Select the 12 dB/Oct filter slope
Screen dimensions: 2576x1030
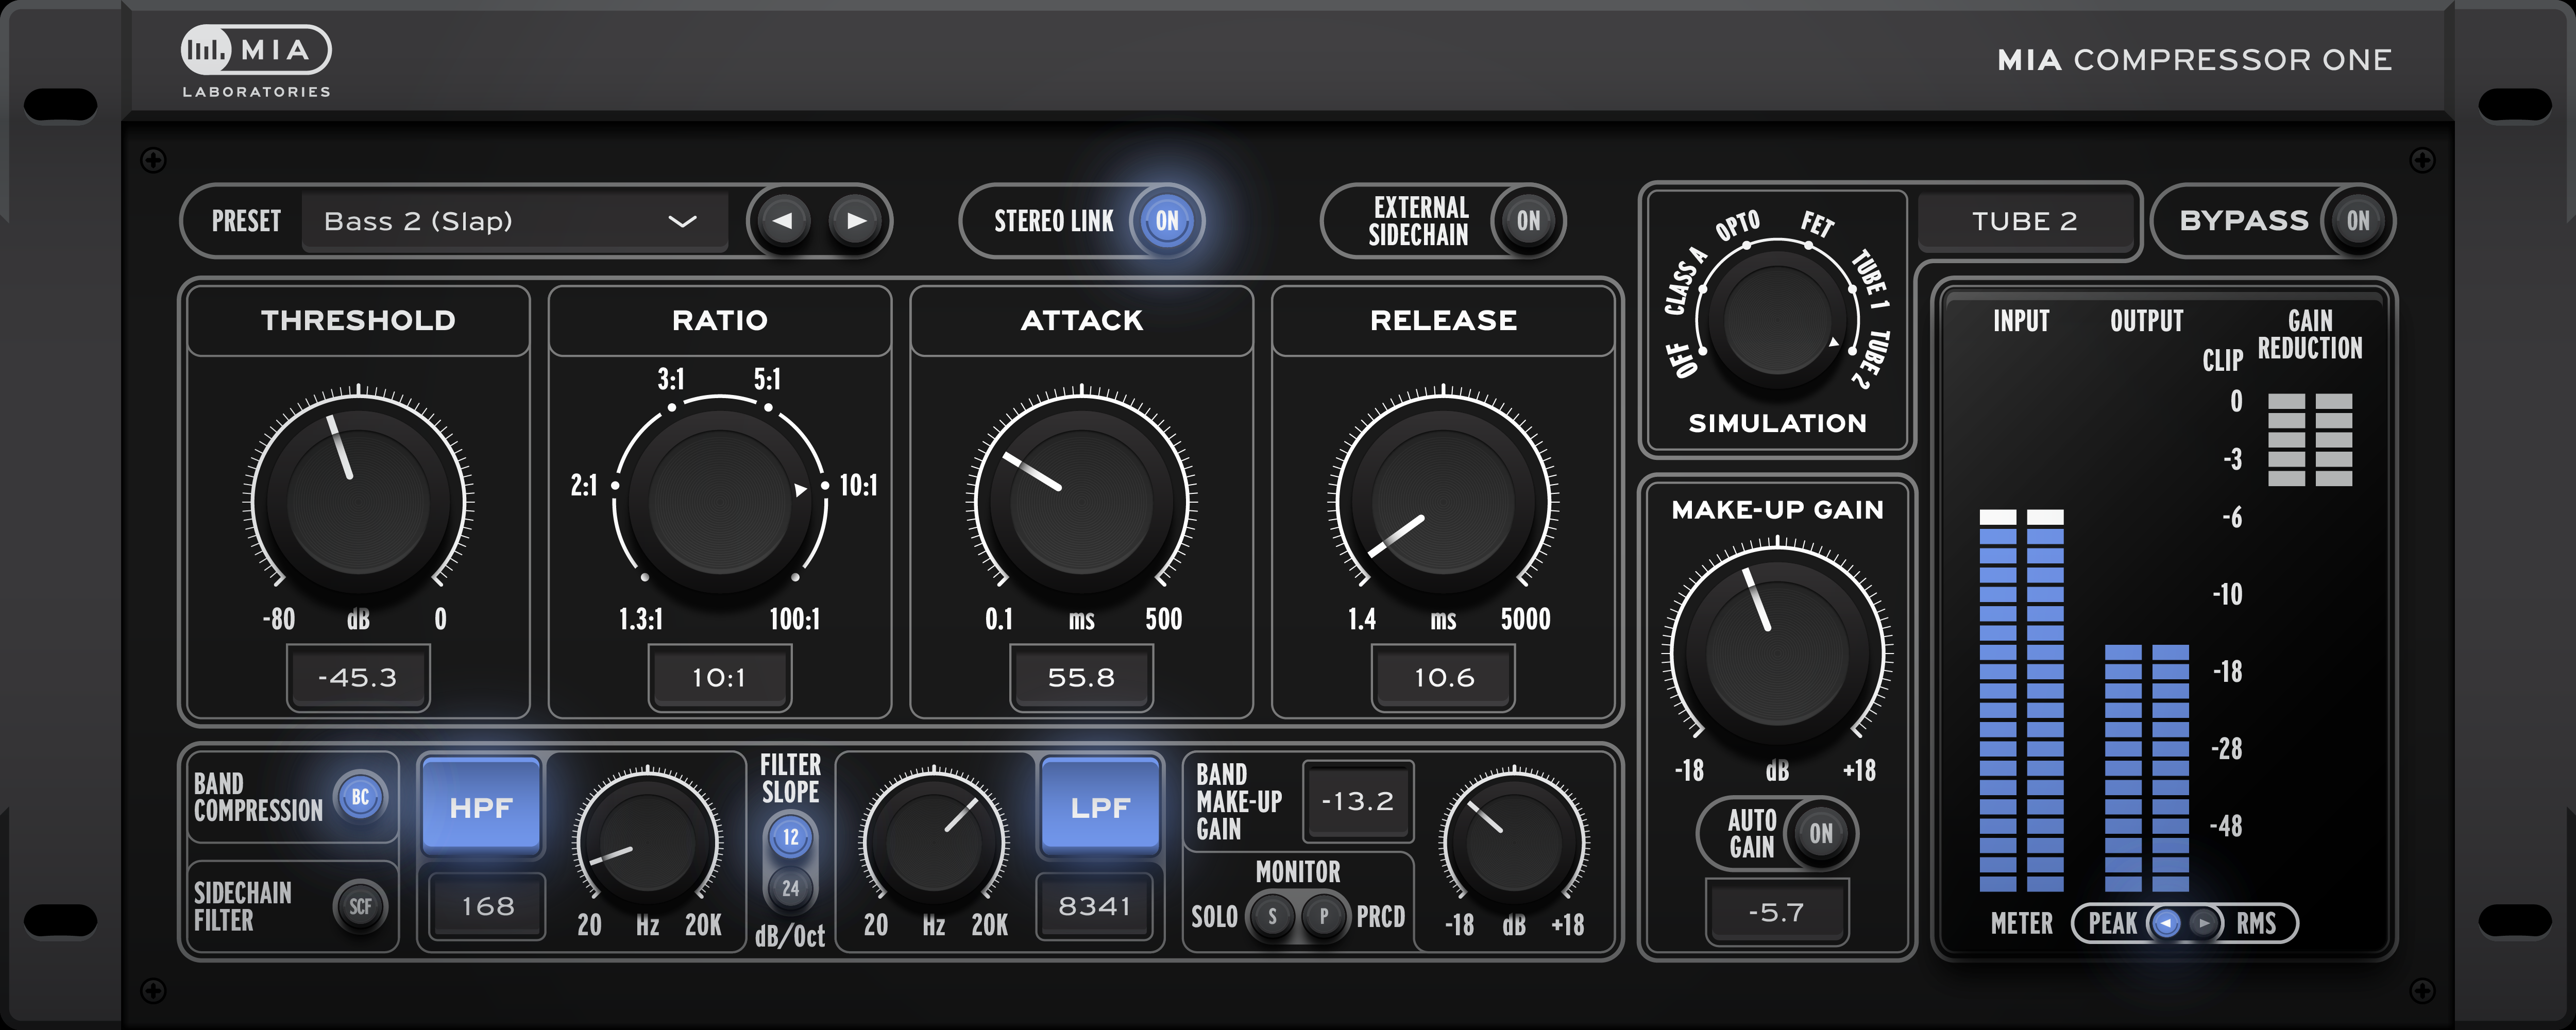(790, 837)
